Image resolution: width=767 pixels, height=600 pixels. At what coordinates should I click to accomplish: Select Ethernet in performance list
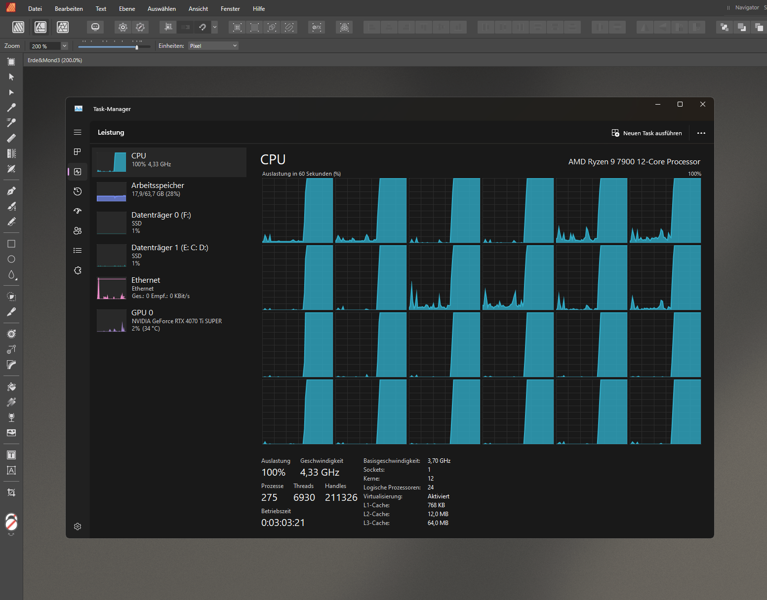pos(169,288)
